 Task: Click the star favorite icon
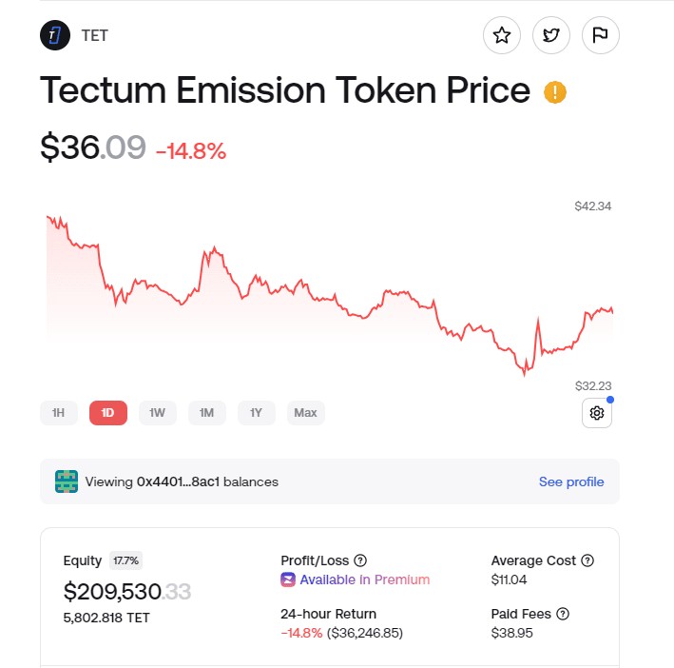click(502, 36)
